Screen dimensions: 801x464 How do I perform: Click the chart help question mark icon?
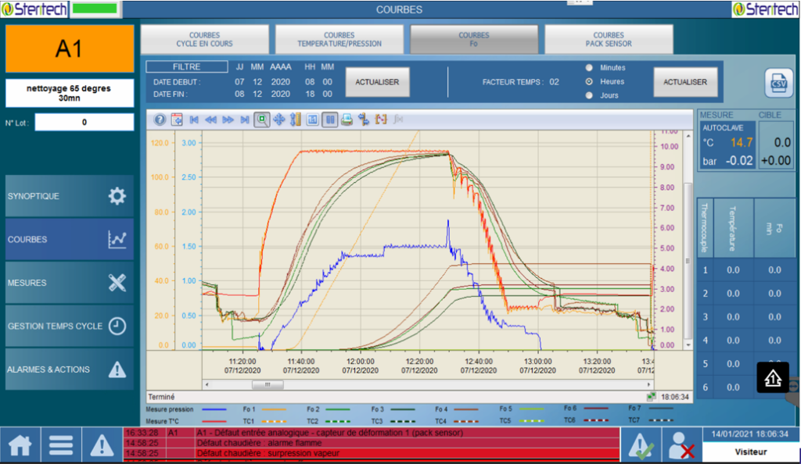pyautogui.click(x=160, y=120)
